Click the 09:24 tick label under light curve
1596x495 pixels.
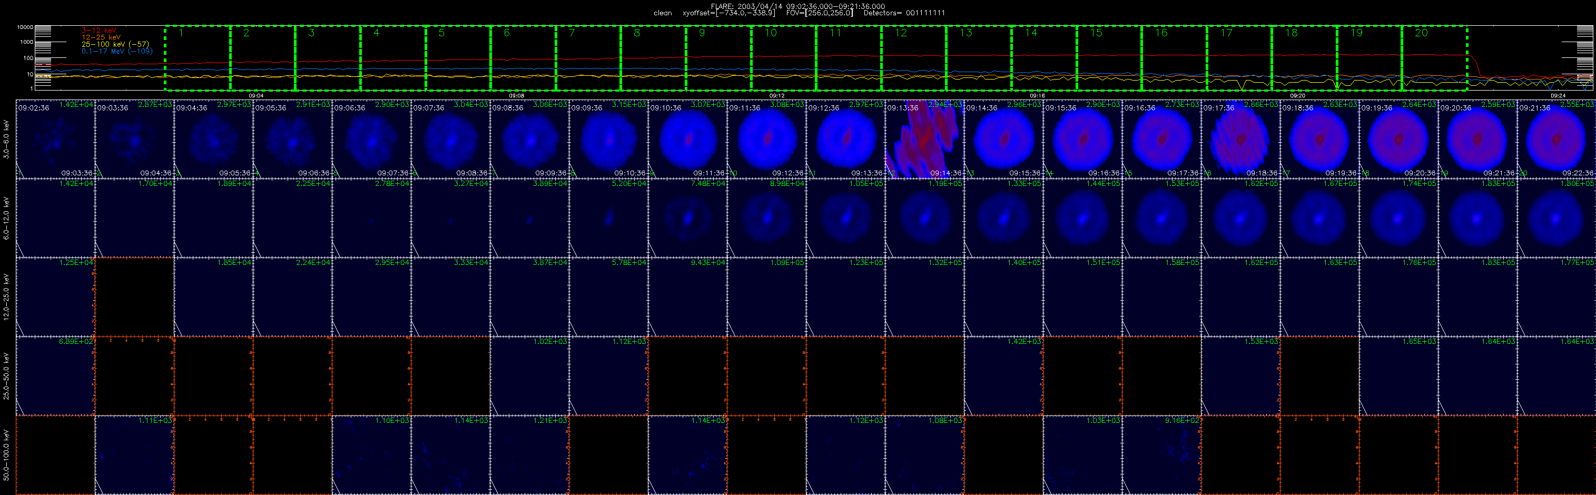(x=1558, y=95)
